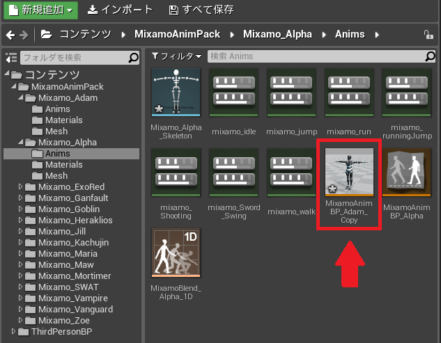Expand the Mixamo_Maw folder arrow
This screenshot has width=441, height=343.
[20, 264]
